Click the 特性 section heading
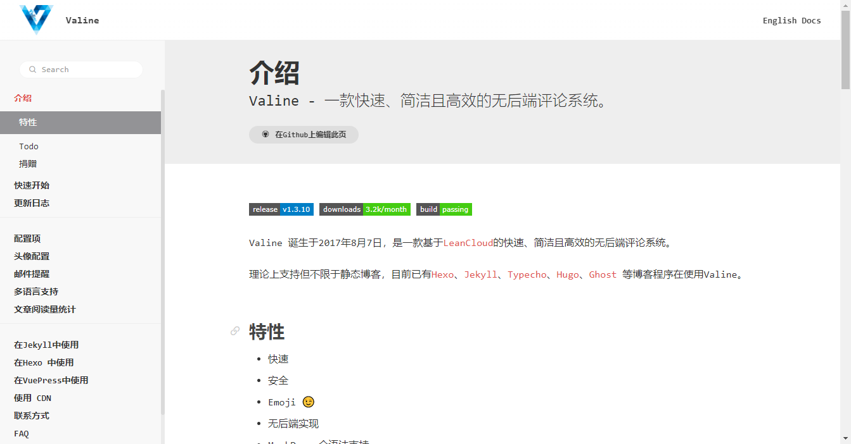The width and height of the screenshot is (851, 444). [x=267, y=331]
